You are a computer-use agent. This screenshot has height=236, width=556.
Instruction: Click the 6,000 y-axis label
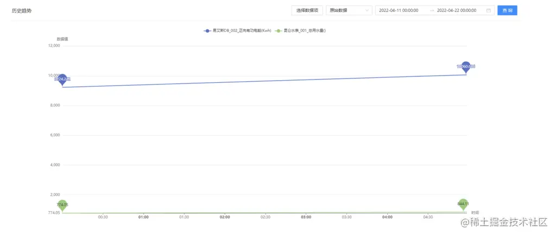click(x=55, y=135)
